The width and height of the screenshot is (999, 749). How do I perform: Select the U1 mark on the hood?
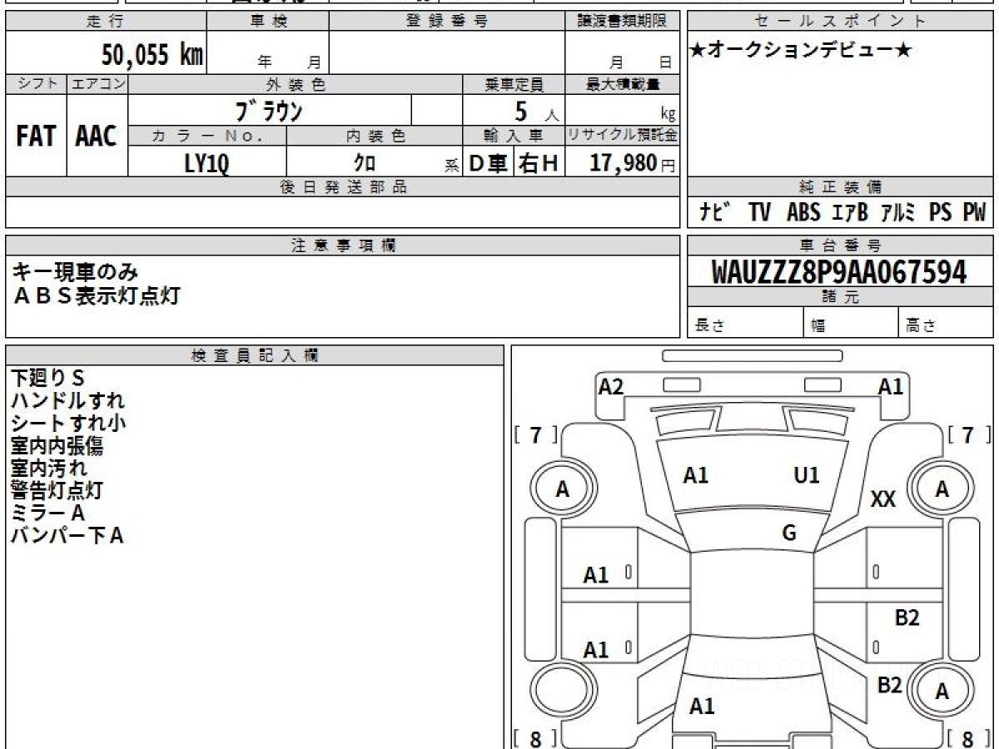pyautogui.click(x=807, y=475)
